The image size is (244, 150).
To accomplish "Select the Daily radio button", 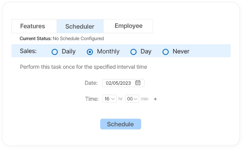I will (55, 52).
